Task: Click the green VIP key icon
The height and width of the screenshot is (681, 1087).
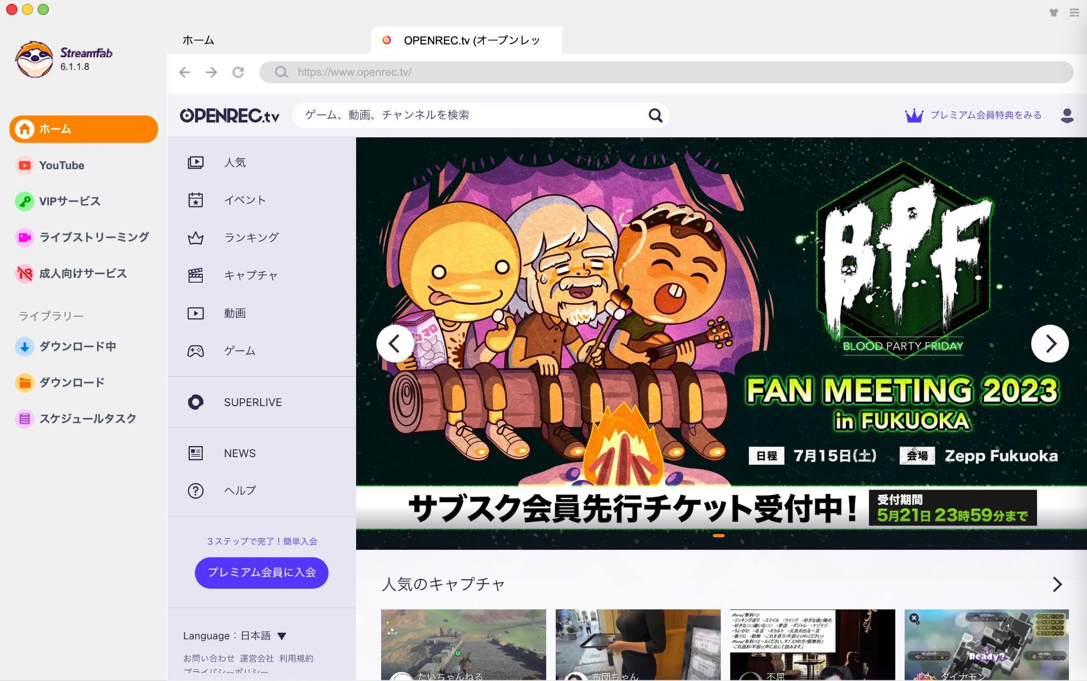Action: (24, 202)
